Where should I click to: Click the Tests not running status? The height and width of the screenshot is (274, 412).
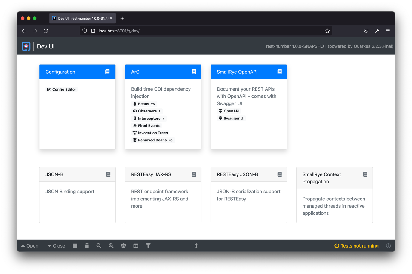click(356, 246)
